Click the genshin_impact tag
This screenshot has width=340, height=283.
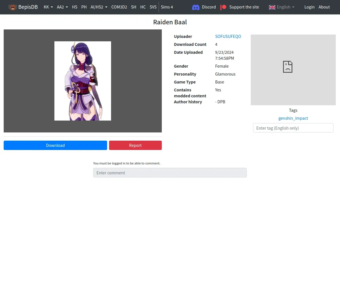click(293, 118)
